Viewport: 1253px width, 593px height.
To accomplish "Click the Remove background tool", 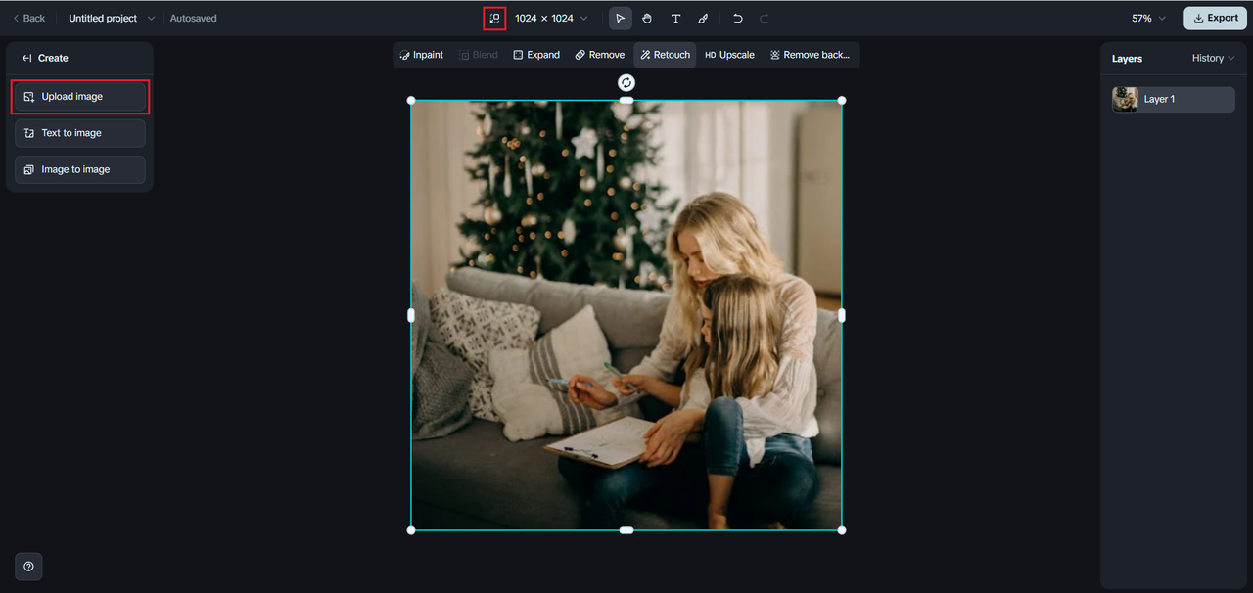I will click(810, 55).
